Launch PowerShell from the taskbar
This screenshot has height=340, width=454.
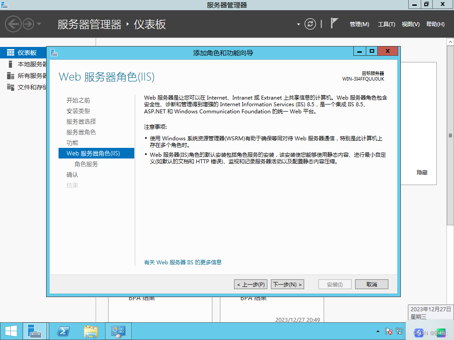63,331
